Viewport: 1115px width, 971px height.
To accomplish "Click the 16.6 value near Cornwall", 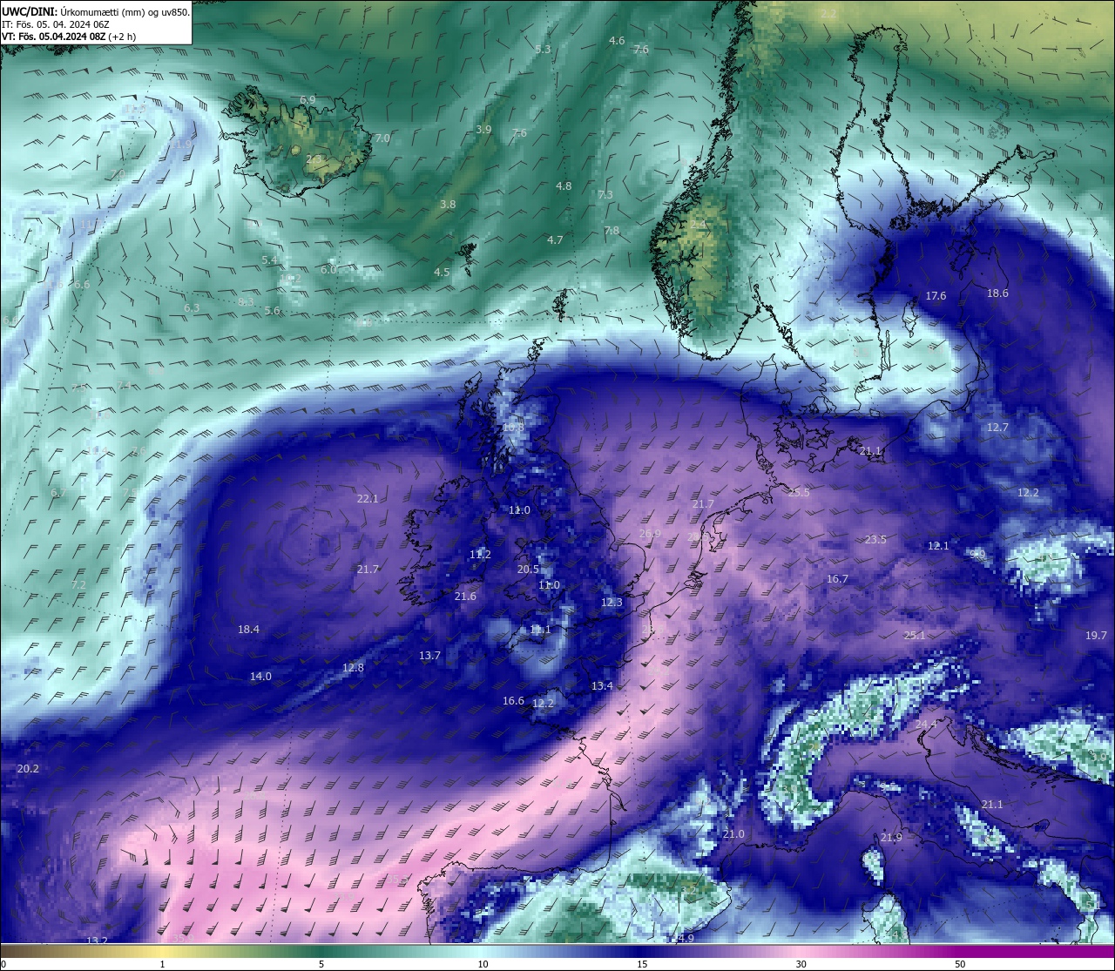I will 513,701.
